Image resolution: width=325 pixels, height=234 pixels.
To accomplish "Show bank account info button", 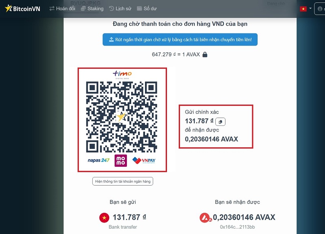I will 123,181.
